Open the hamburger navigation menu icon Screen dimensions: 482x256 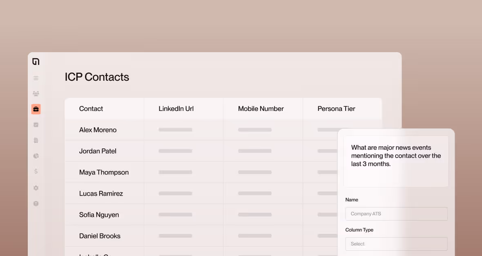(36, 77)
